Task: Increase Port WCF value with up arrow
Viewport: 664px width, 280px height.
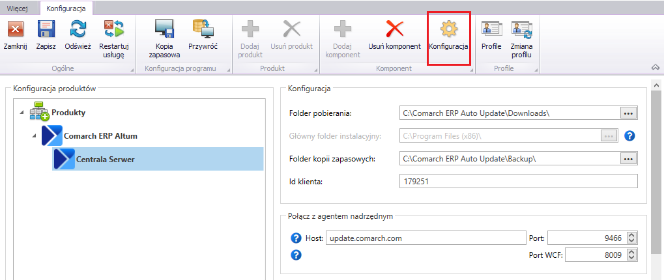Action: pyautogui.click(x=631, y=251)
